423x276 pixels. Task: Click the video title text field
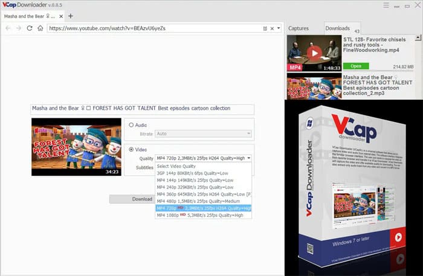point(142,109)
